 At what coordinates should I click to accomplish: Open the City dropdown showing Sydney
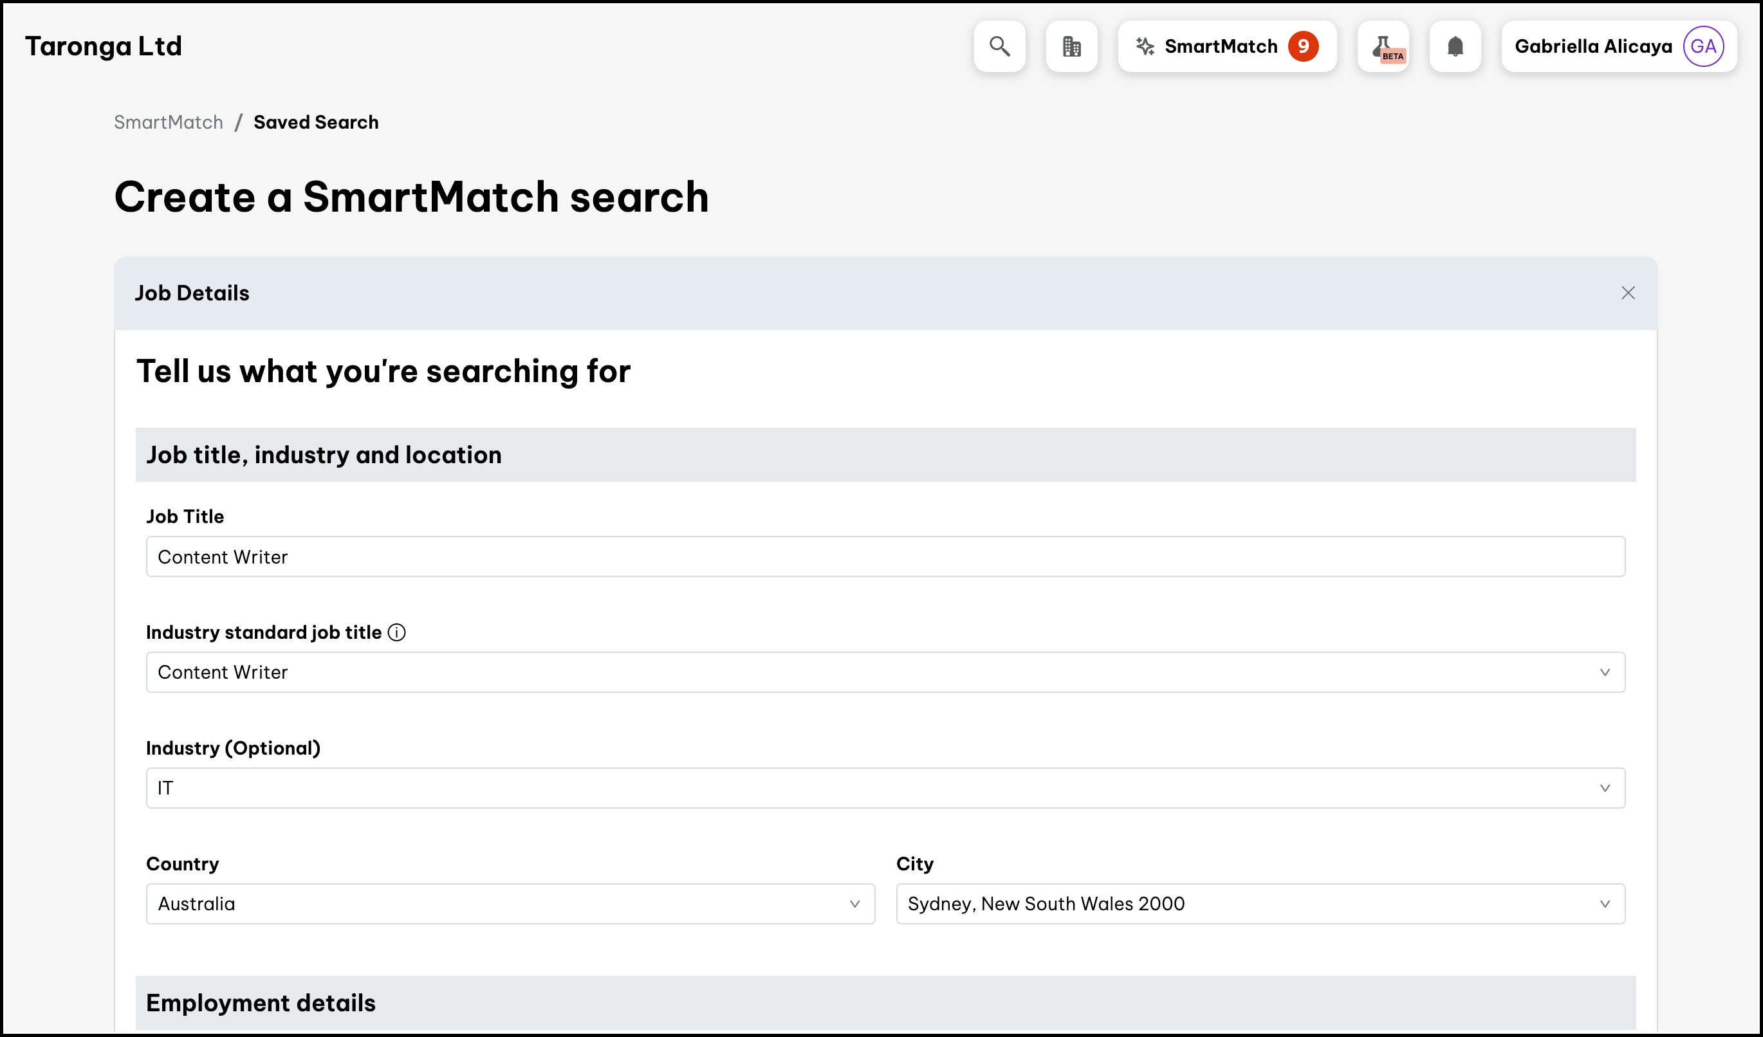click(1259, 903)
